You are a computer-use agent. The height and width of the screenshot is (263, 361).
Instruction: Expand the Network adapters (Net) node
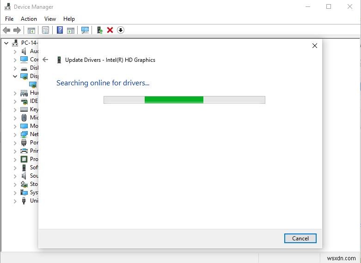[15, 135]
